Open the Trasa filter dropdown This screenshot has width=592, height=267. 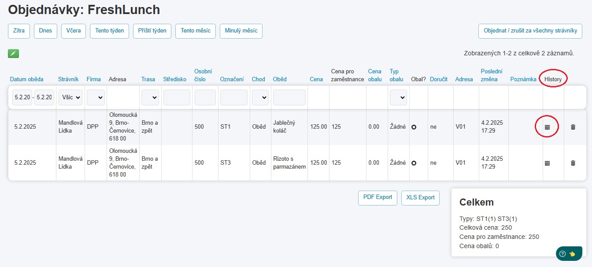tap(150, 97)
